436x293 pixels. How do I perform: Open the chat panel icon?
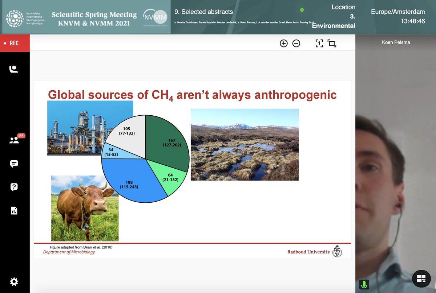(14, 164)
